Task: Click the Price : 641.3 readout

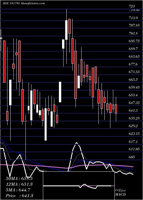Action: [x=19, y=196]
